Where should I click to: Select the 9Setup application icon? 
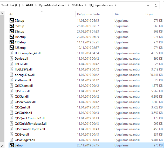(x=12, y=31)
